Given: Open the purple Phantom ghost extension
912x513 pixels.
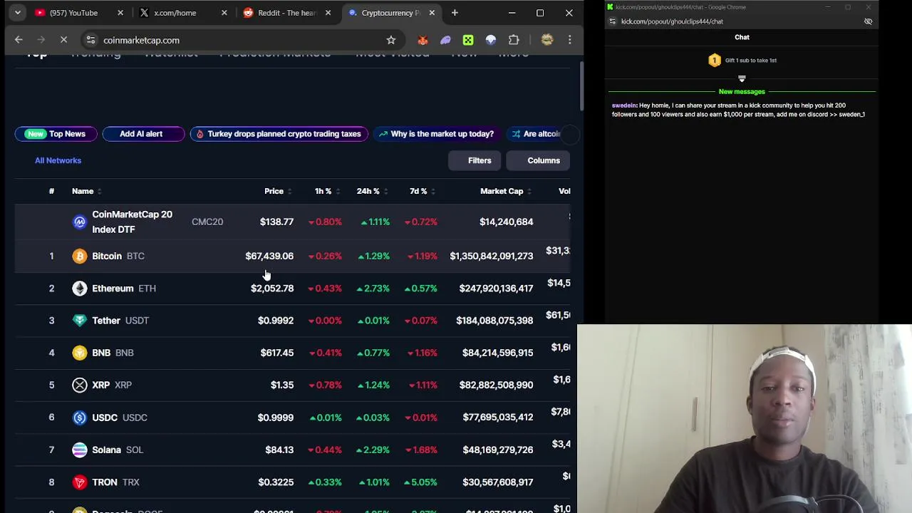Looking at the screenshot, I should (445, 40).
